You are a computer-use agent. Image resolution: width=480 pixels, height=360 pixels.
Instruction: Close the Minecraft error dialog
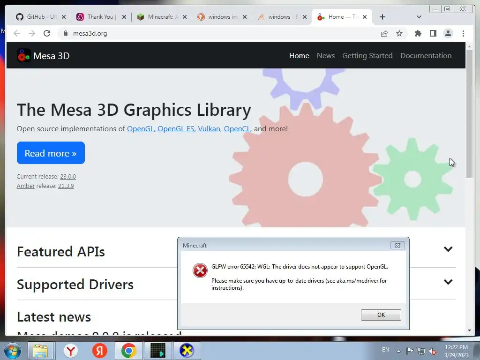(397, 245)
